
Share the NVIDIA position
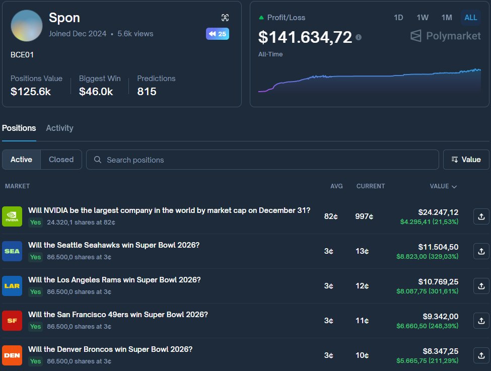click(x=481, y=216)
